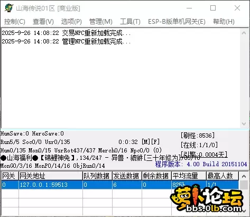Click the gateway table scroll up arrow
The image size is (250, 217).
coord(244,176)
